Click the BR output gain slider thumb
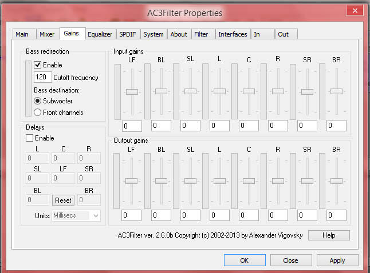Viewport: 370px width, 273px height. pos(336,181)
